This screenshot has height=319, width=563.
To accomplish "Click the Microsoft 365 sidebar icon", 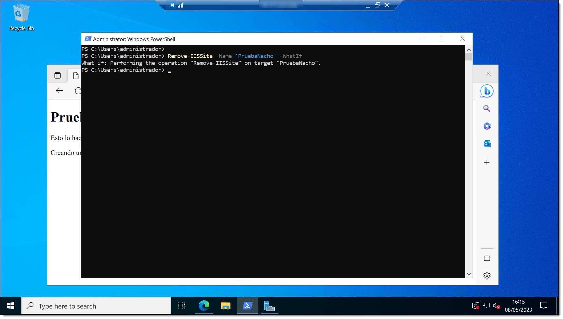I will [x=487, y=126].
